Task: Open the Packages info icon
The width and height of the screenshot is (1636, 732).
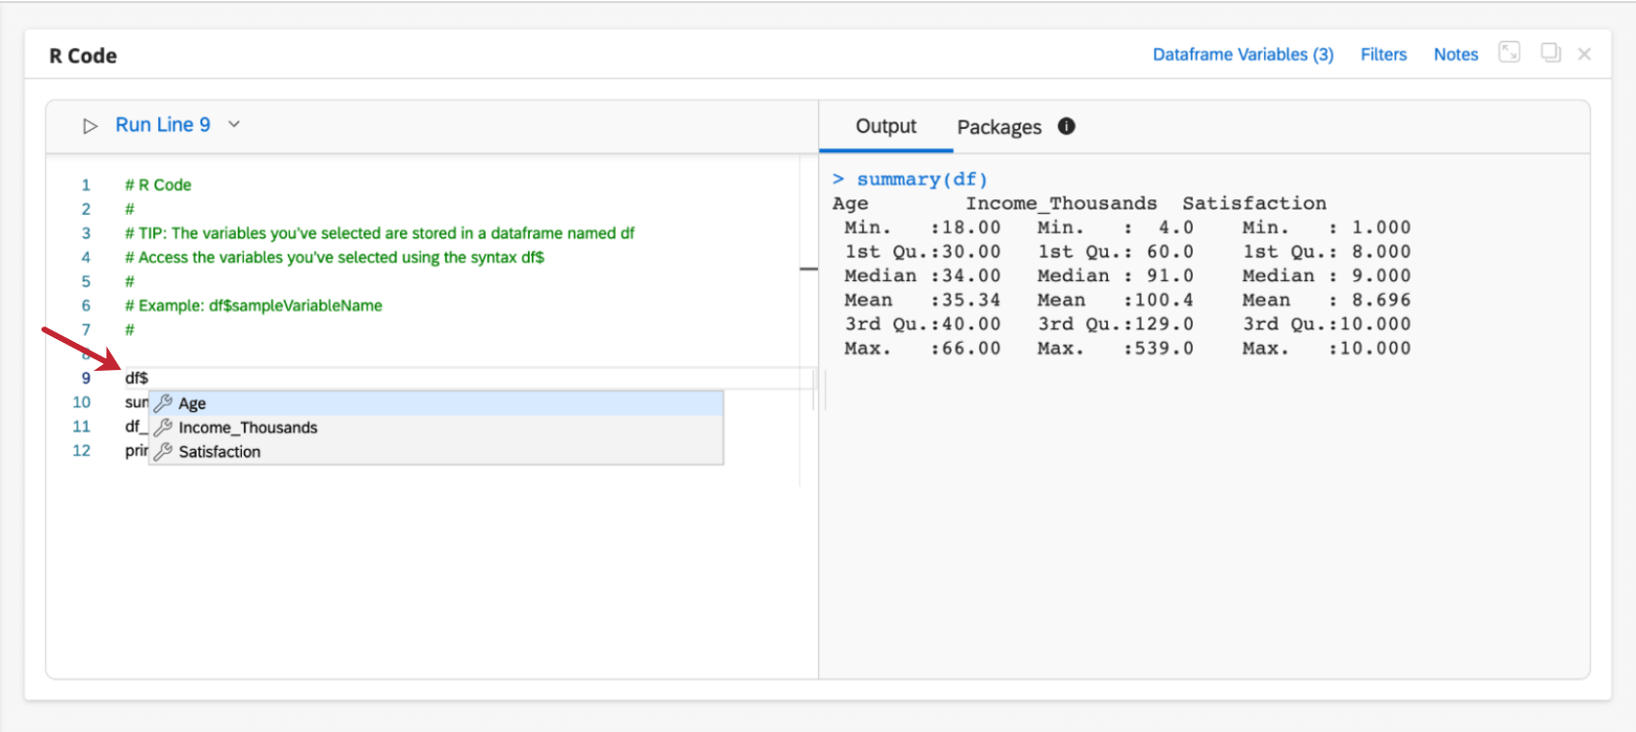Action: tap(1067, 126)
